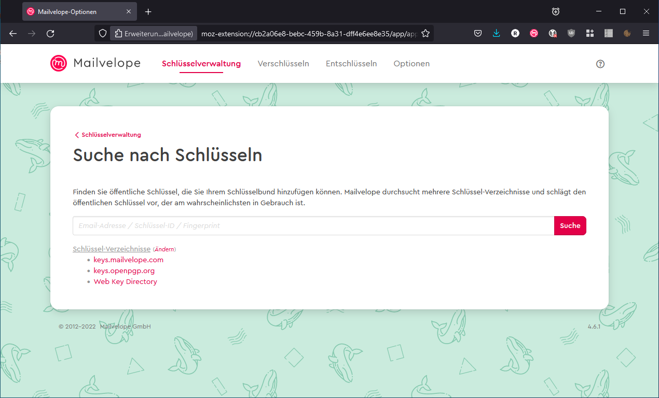659x398 pixels.
Task: Open the help question mark icon
Action: [600, 64]
